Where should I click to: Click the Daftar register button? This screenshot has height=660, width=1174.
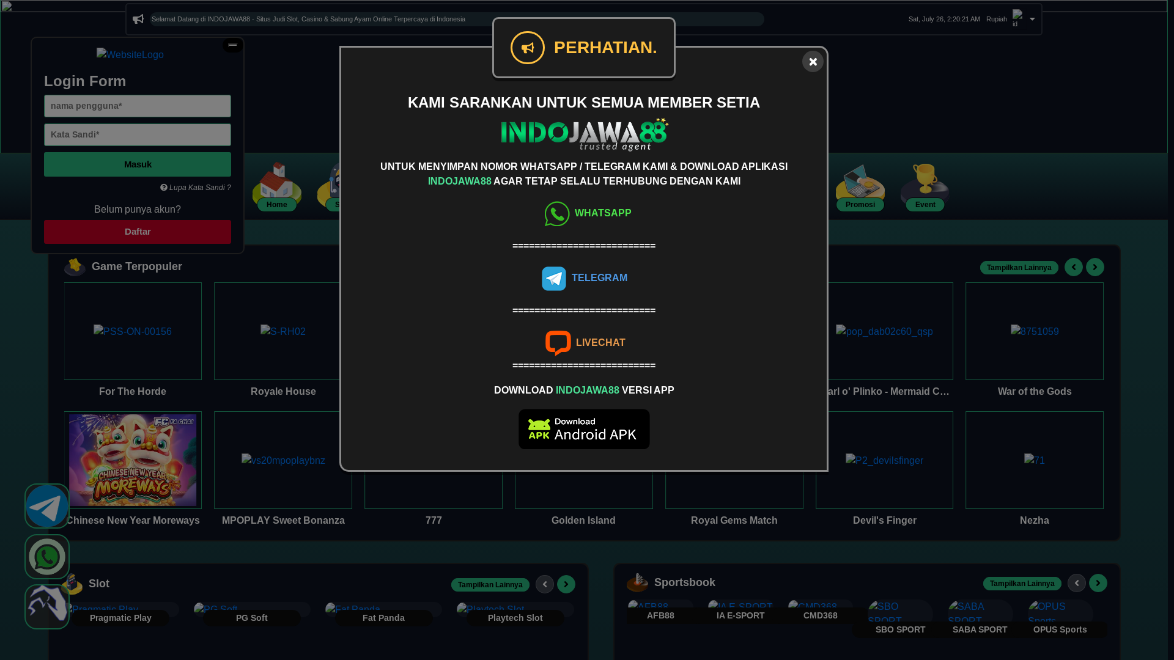(138, 232)
